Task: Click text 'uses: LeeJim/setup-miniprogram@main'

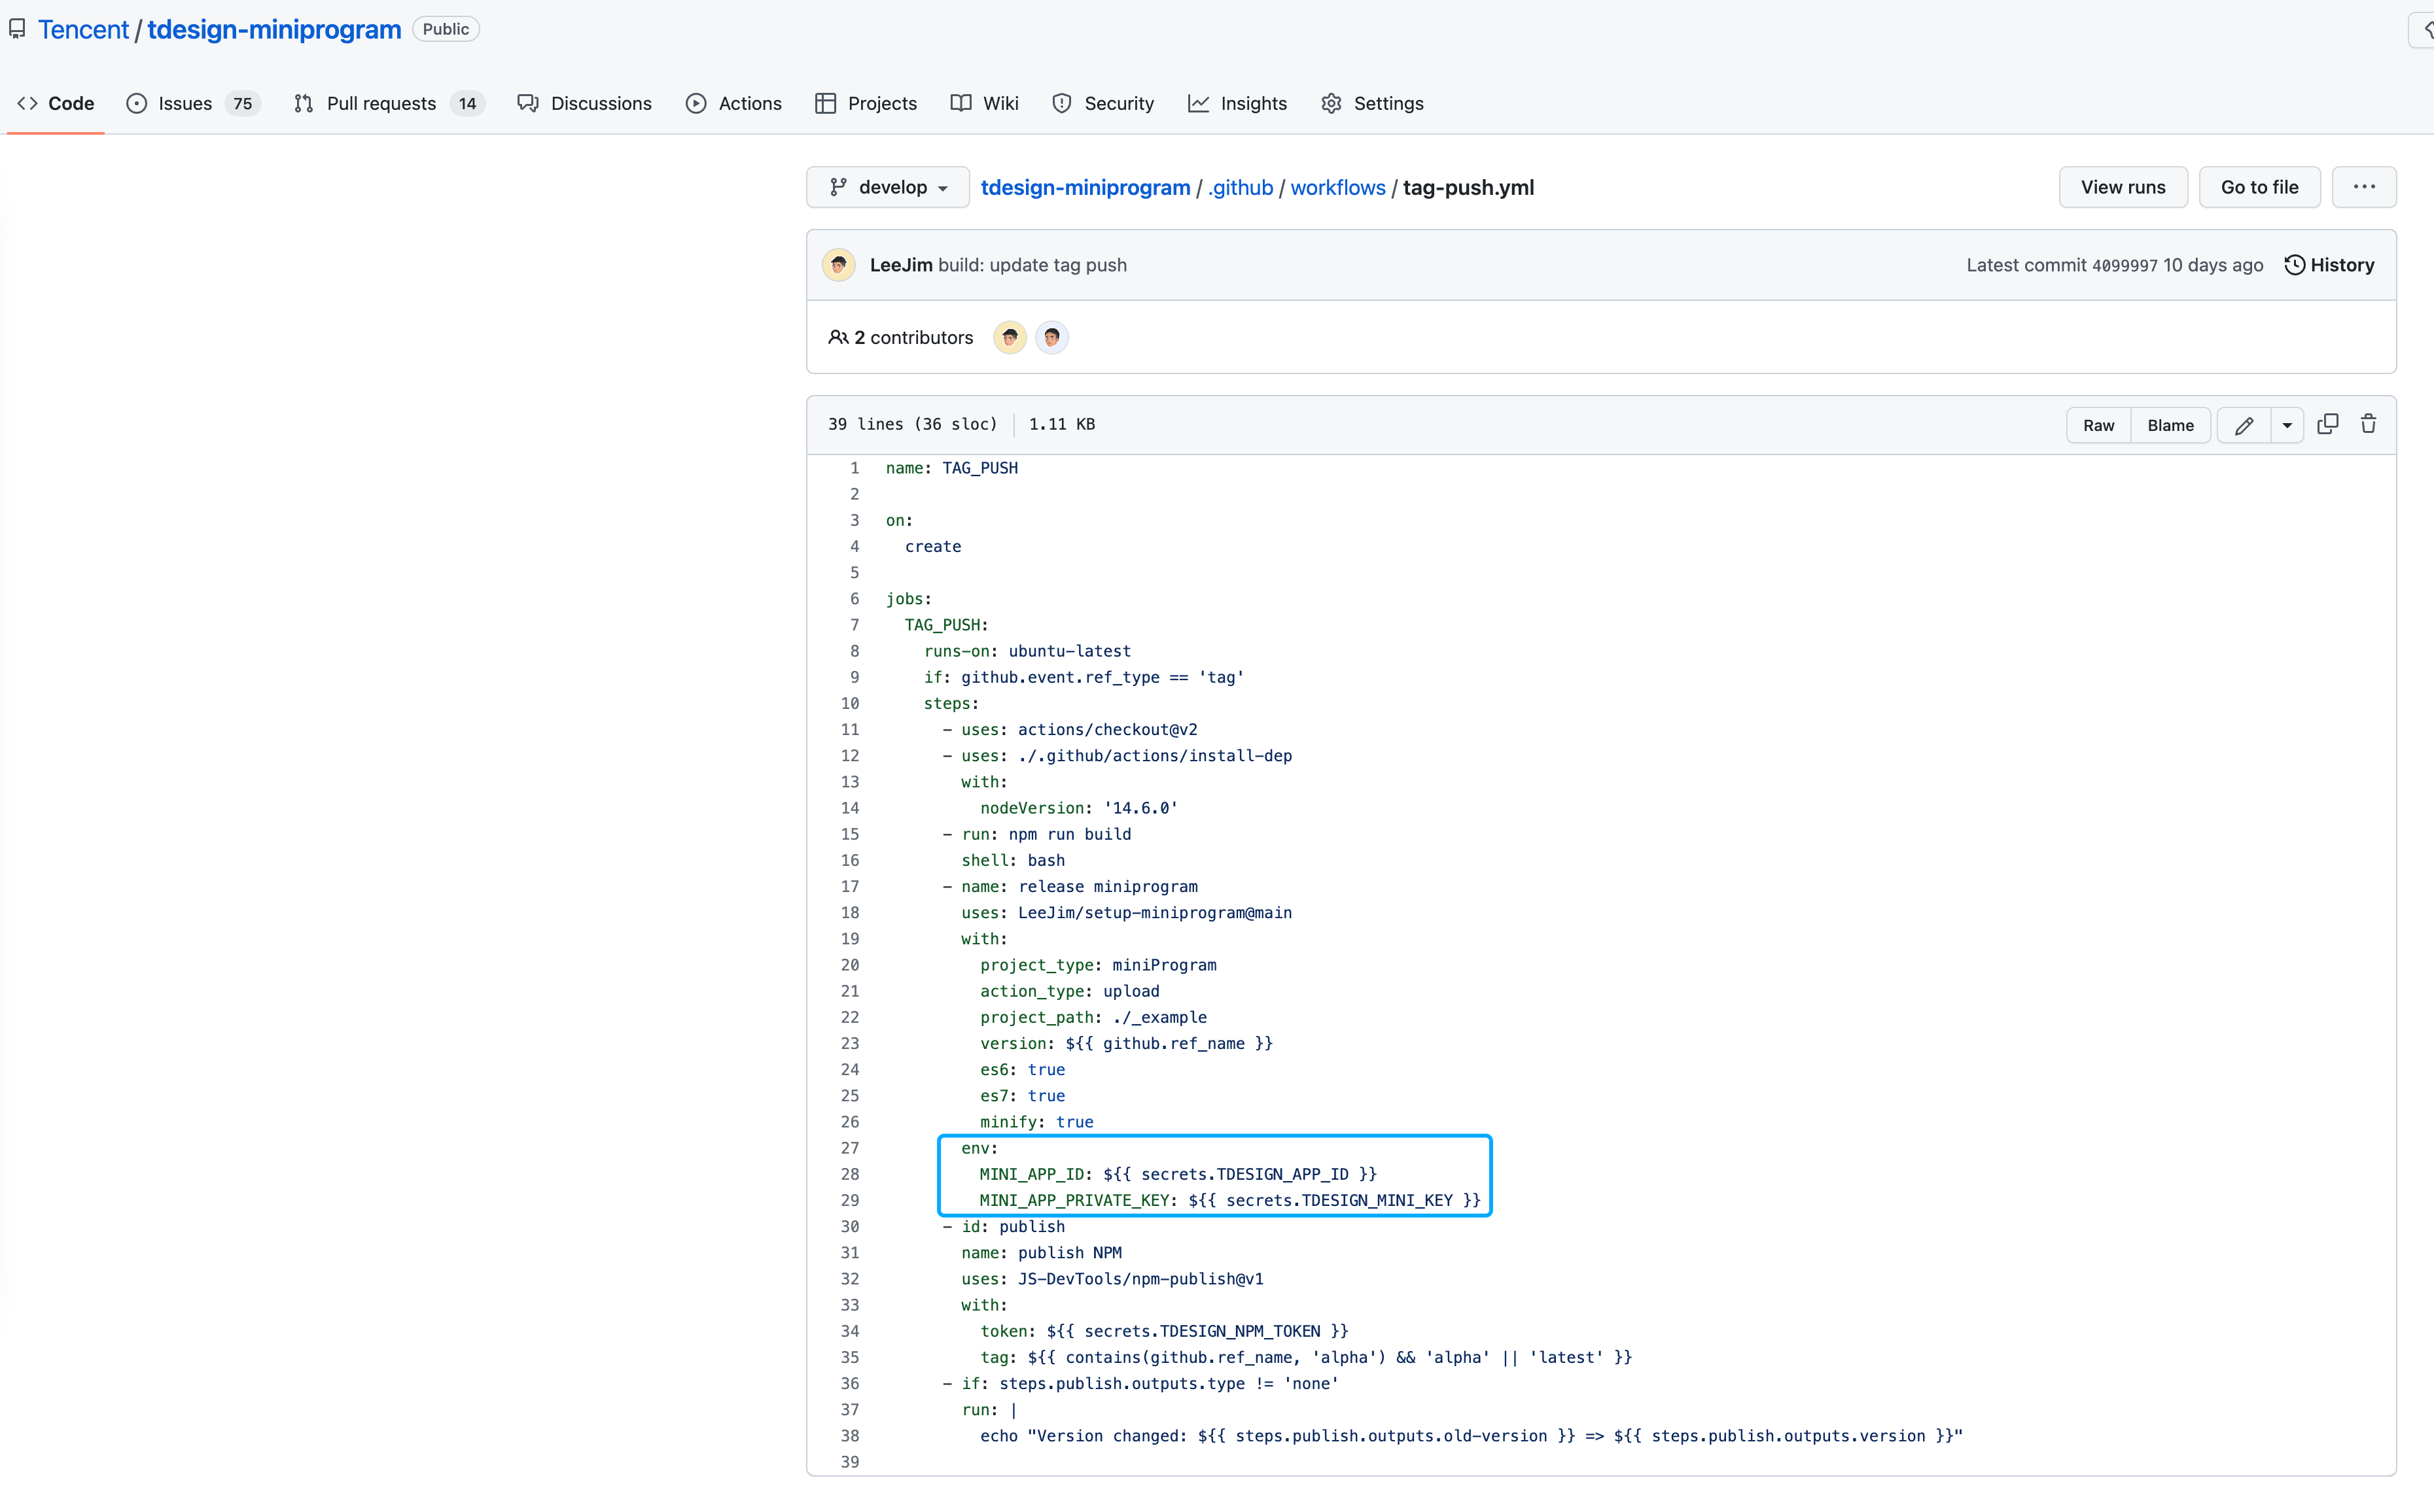Action: (1127, 913)
